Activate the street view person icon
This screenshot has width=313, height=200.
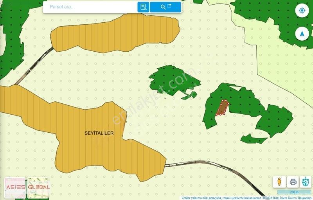pyautogui.click(x=279, y=182)
